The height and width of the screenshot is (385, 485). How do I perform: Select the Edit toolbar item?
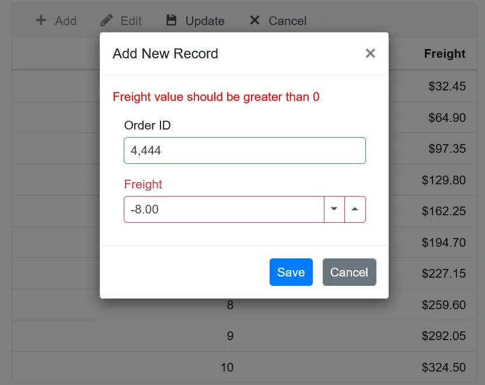[121, 20]
